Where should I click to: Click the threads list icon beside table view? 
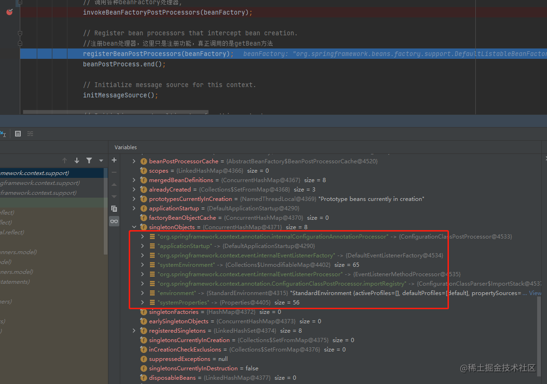30,134
